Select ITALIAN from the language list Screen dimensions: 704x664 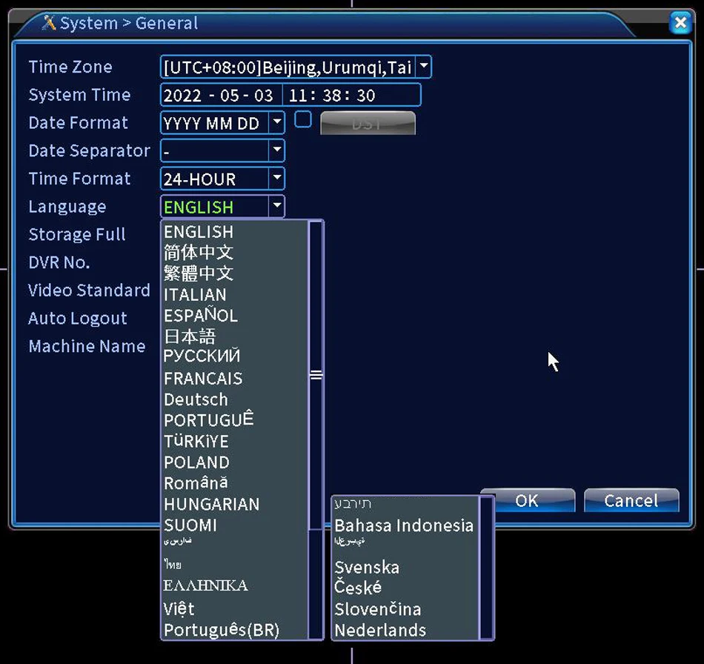pyautogui.click(x=195, y=294)
